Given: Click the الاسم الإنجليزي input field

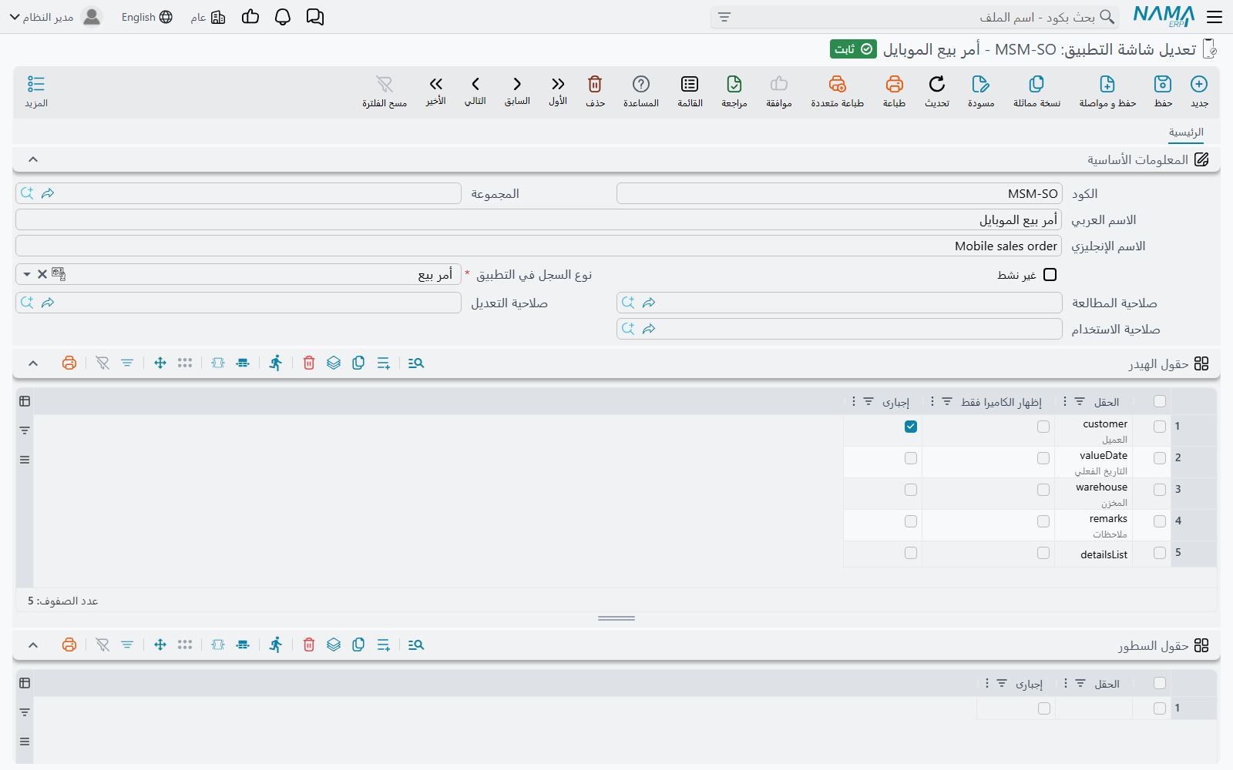Looking at the screenshot, I should click(x=539, y=246).
